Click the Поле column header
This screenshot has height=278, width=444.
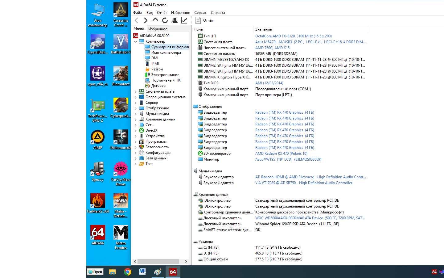(222, 29)
